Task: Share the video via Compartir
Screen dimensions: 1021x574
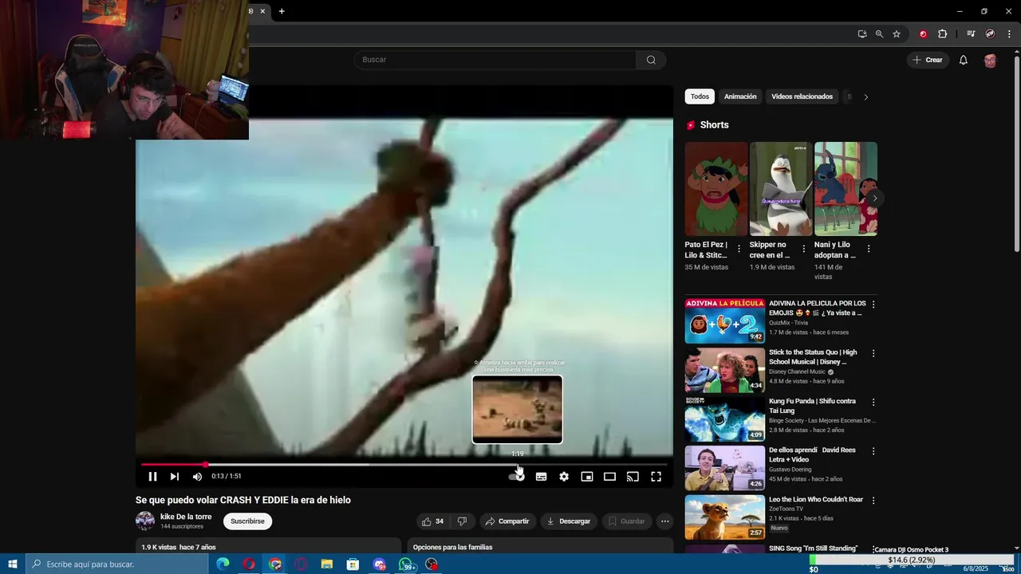Action: pyautogui.click(x=507, y=521)
